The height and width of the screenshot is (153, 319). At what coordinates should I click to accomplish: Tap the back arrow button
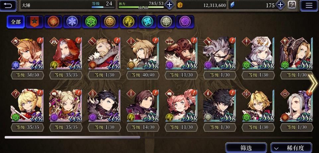pyautogui.click(x=8, y=5)
